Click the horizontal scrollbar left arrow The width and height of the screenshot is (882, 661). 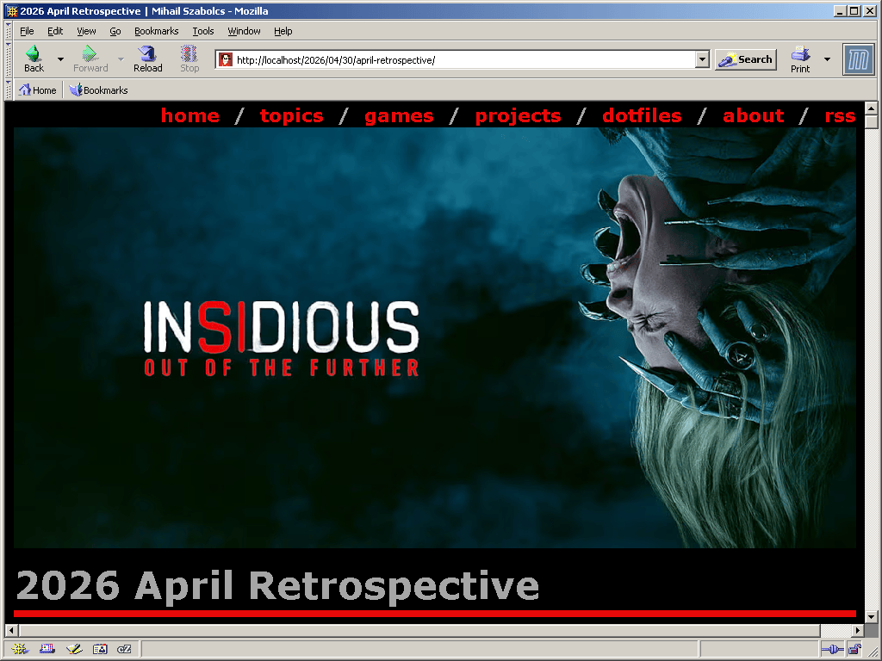click(x=12, y=630)
